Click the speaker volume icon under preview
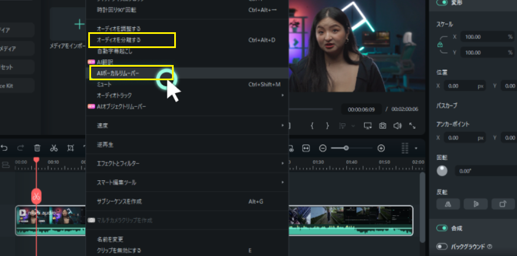 coord(397,125)
